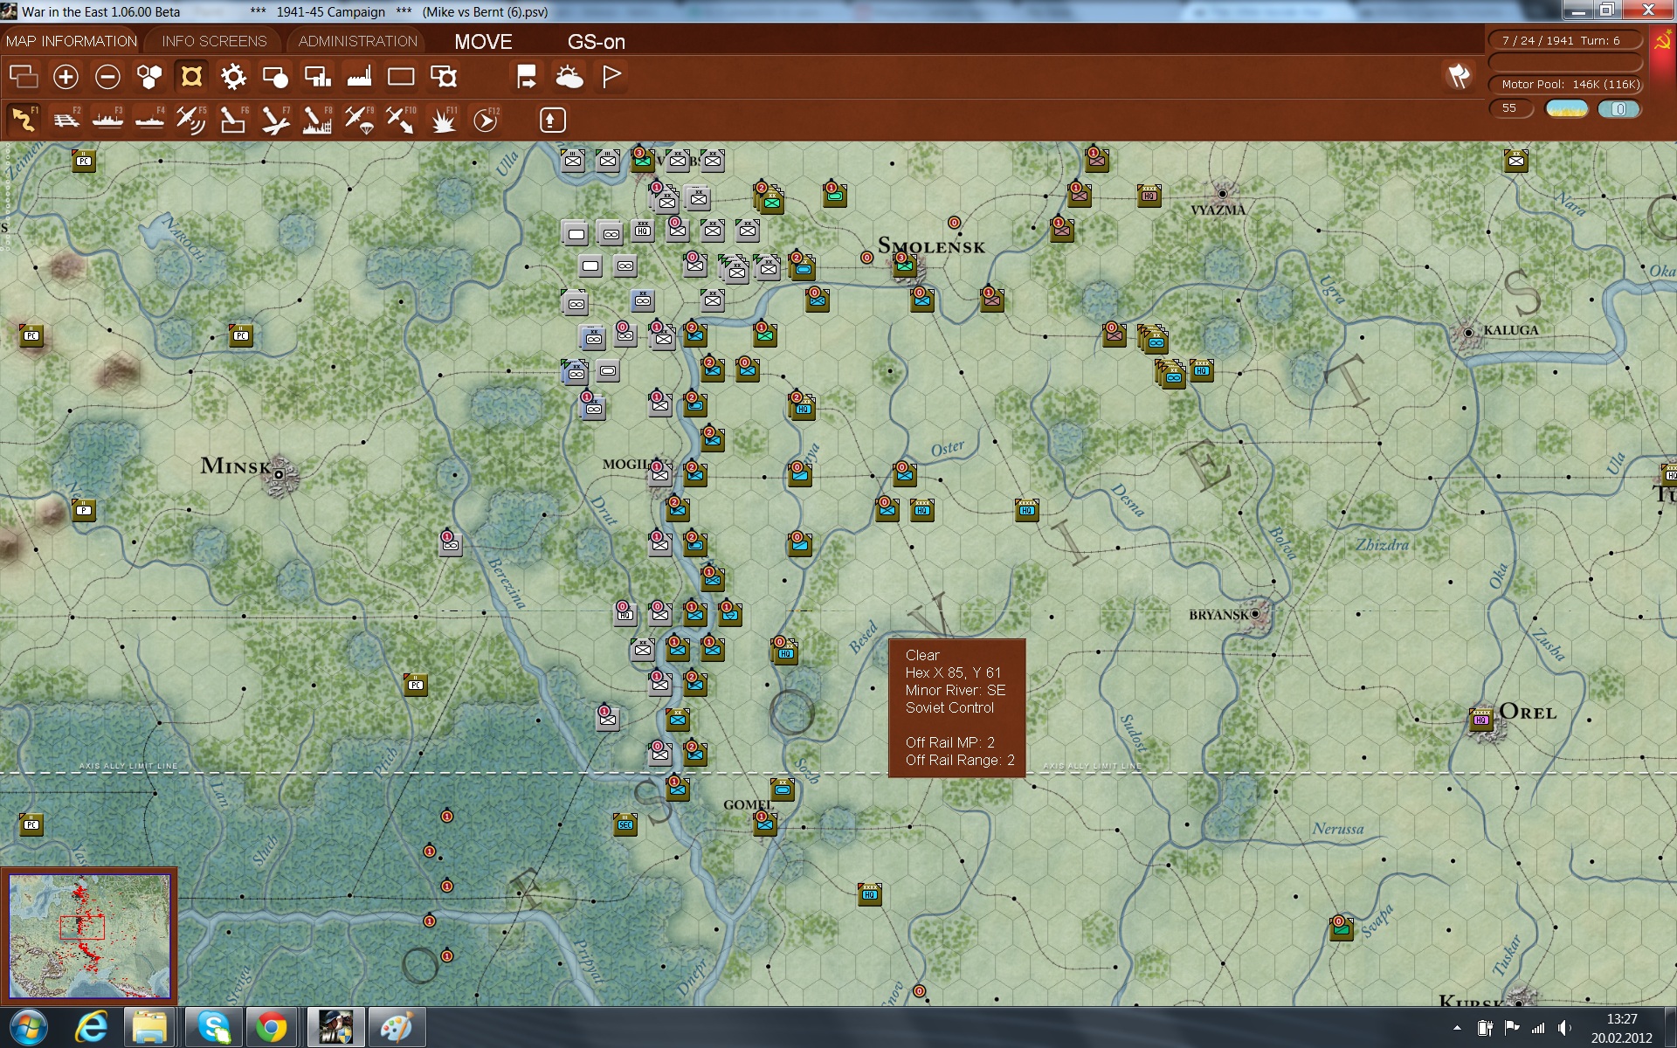Toggle the rectangle-with-ring-cross icon
Viewport: 1677px width, 1048px height.
(444, 77)
